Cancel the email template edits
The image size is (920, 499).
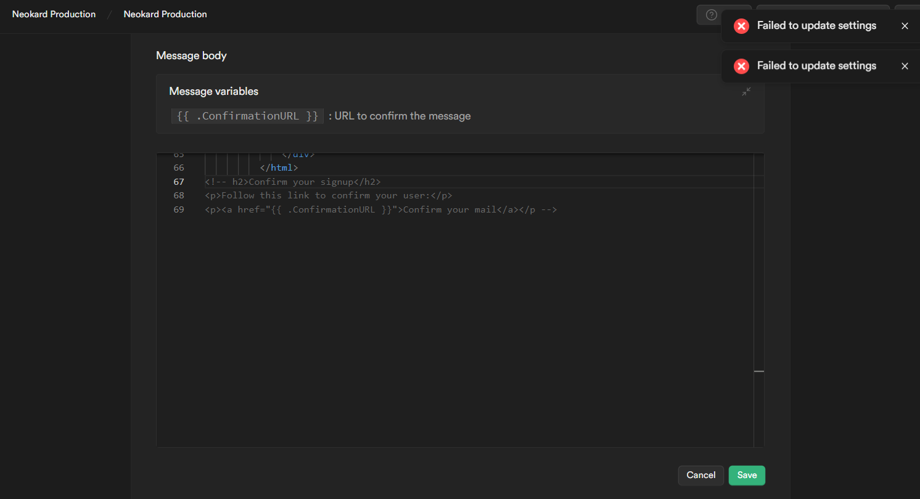[x=700, y=475]
